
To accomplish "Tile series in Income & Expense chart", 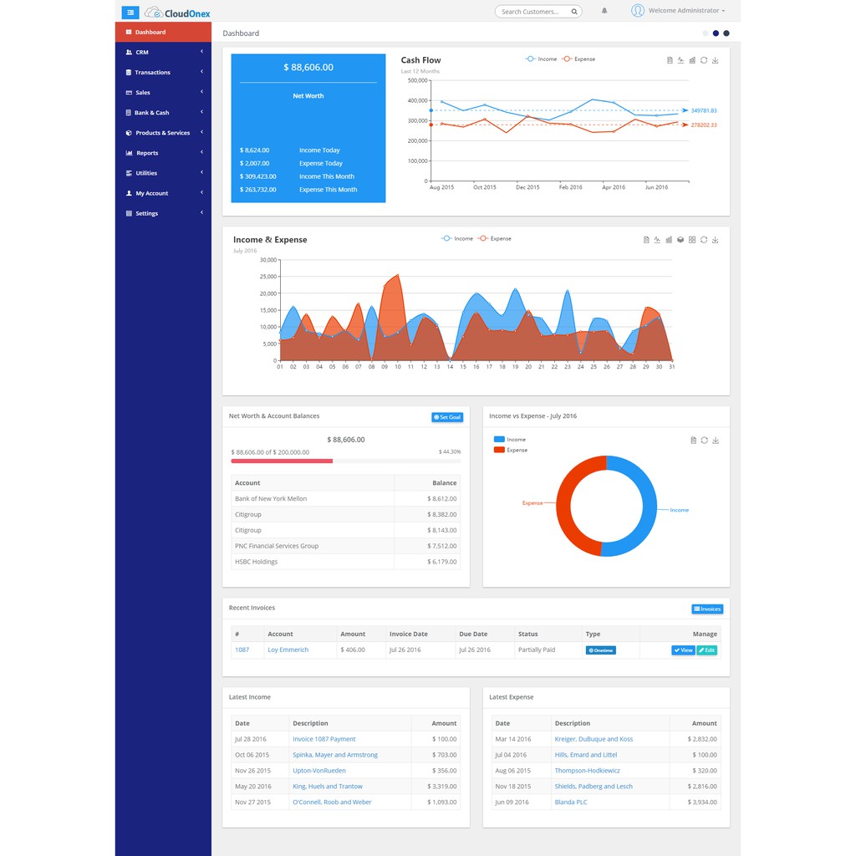I will pyautogui.click(x=692, y=240).
